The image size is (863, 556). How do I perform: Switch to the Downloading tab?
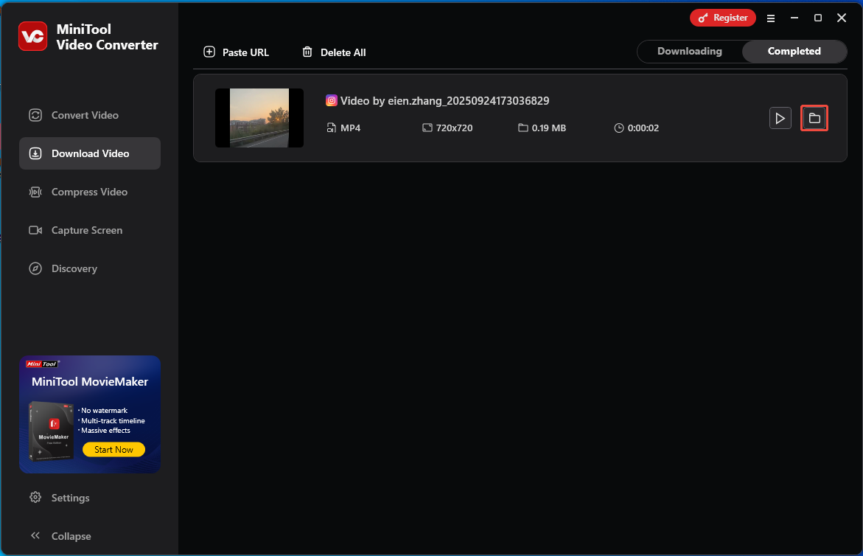pyautogui.click(x=689, y=51)
